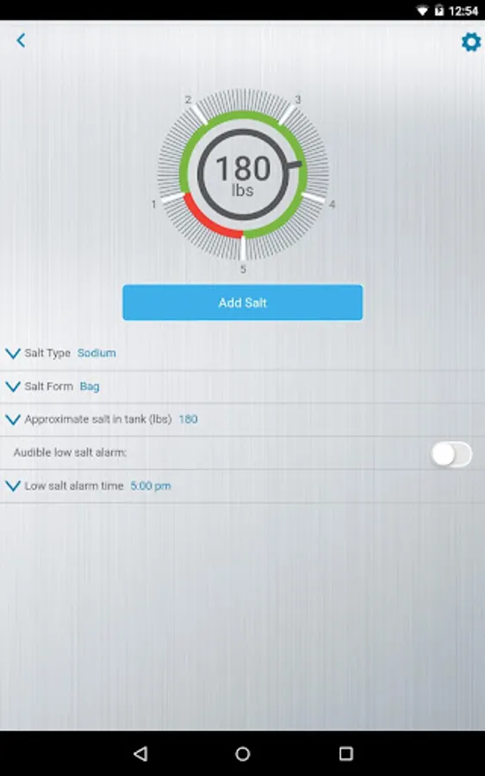The width and height of the screenshot is (485, 776).
Task: Tap the 5:00 pm alarm time value
Action: pos(150,486)
